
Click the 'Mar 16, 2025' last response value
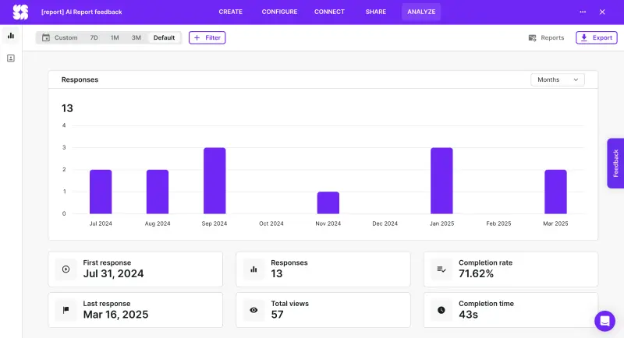pyautogui.click(x=115, y=315)
